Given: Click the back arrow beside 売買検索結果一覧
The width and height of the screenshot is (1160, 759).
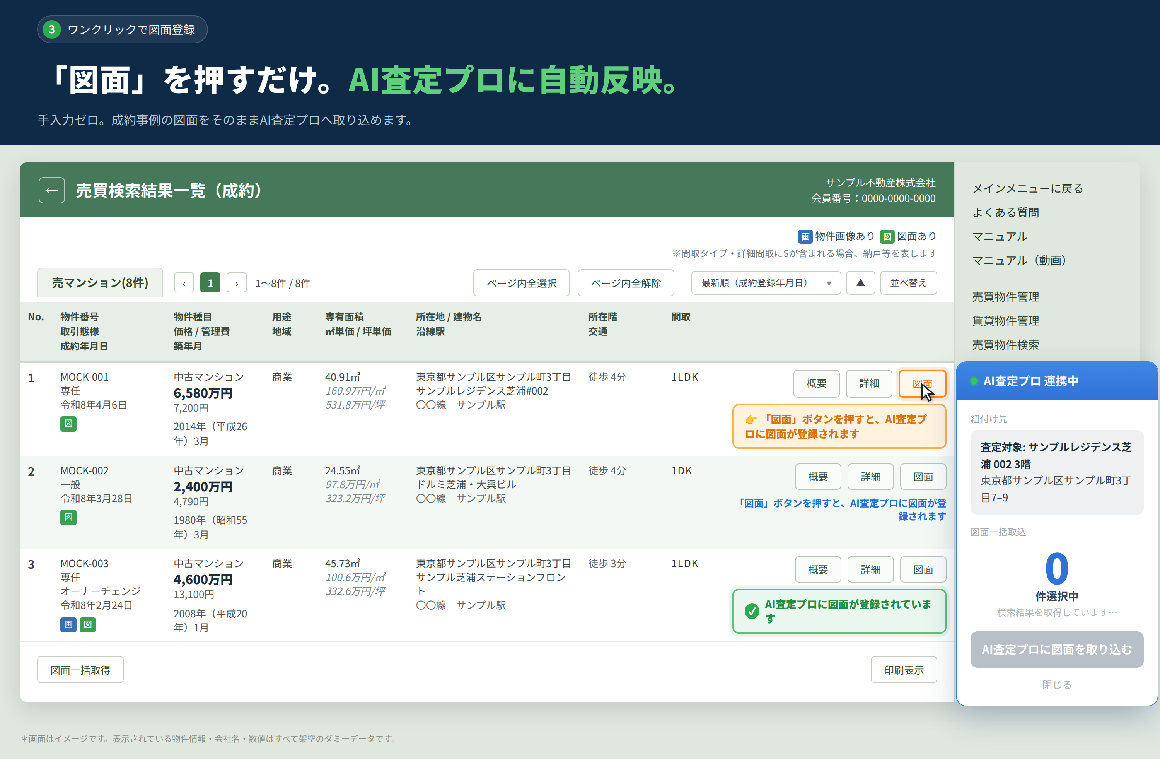Looking at the screenshot, I should pos(52,190).
